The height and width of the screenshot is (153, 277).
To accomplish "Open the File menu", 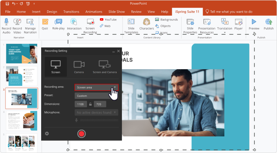I will click(8, 11).
